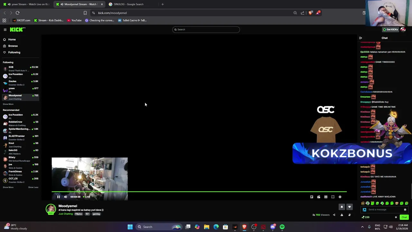
Task: Click the chat identity badge icon
Action: tap(364, 209)
